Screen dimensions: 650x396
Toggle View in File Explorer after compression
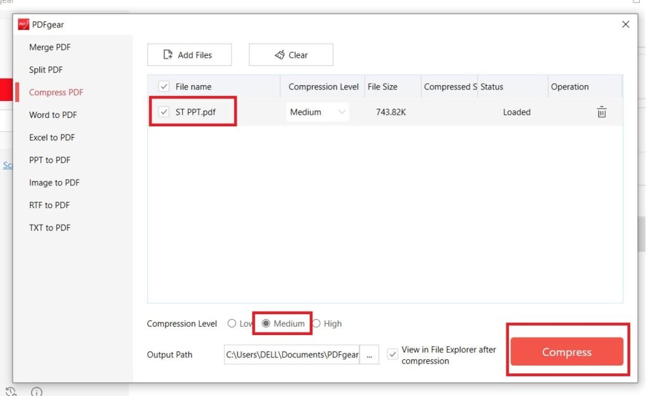coord(392,353)
